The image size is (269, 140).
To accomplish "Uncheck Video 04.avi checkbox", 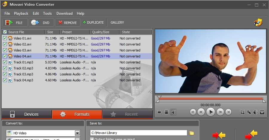I will point(5,56).
